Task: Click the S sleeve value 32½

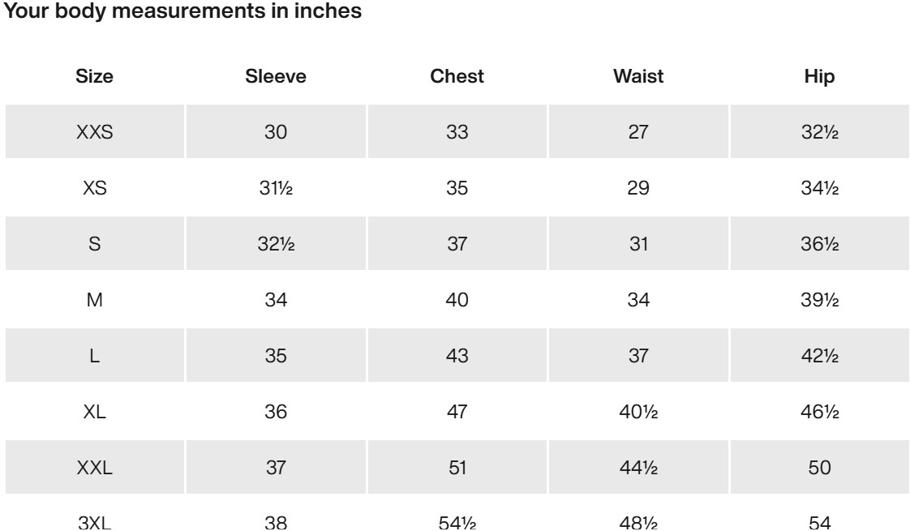Action: point(276,244)
